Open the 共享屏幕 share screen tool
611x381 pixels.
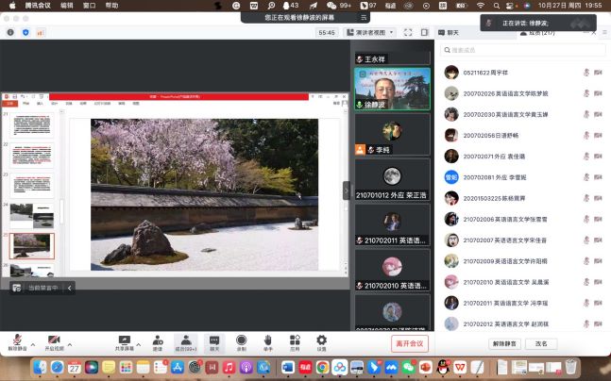pos(124,340)
